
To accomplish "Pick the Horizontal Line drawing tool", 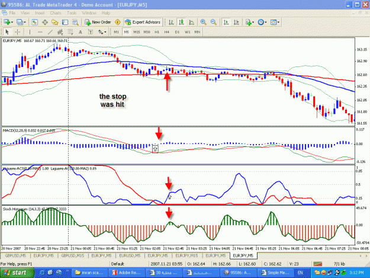I will (x=40, y=32).
